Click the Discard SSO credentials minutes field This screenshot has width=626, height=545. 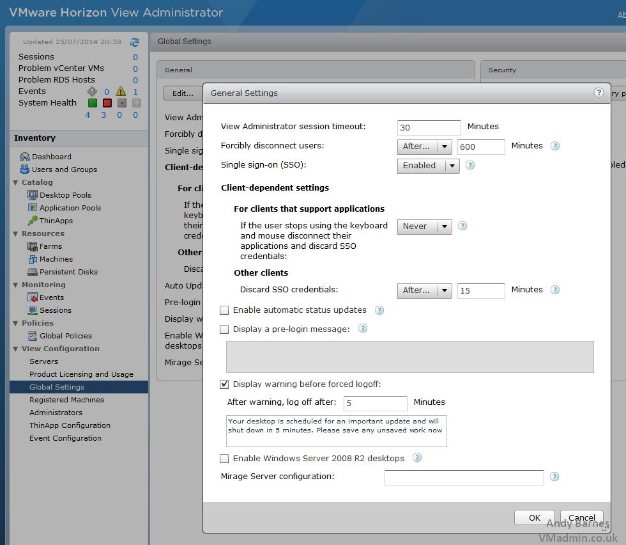coord(480,290)
